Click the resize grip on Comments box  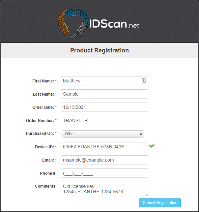tap(146, 194)
